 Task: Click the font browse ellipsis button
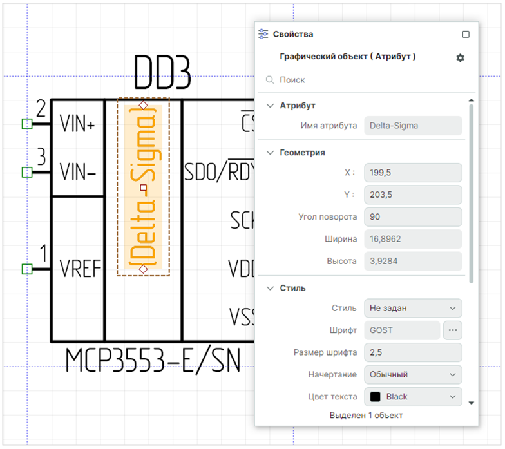point(453,330)
